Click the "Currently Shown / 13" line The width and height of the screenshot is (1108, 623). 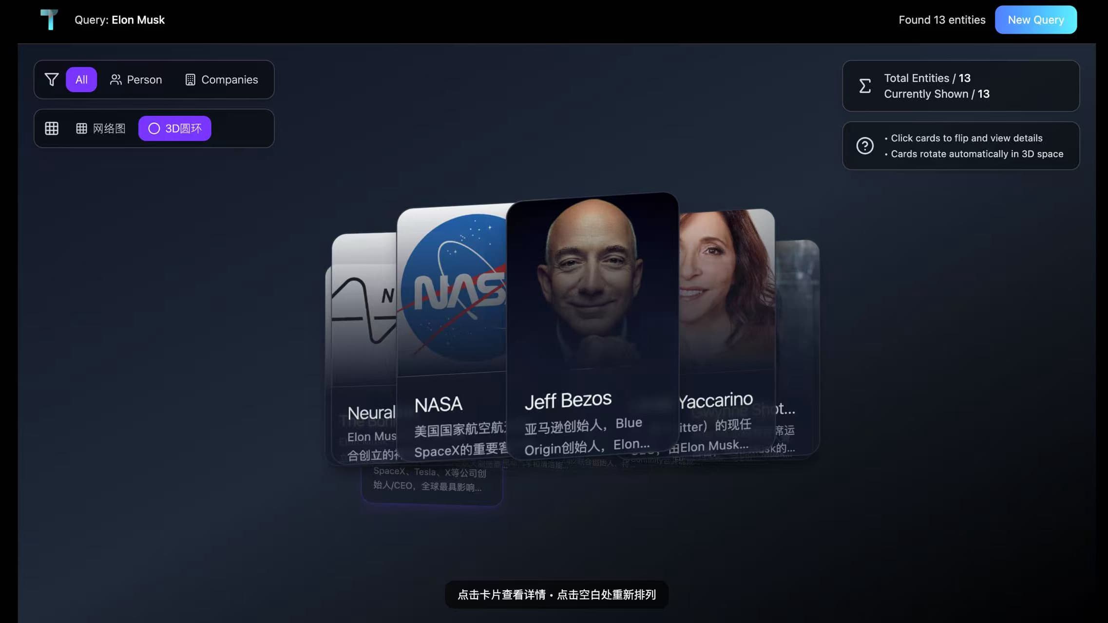(x=936, y=94)
